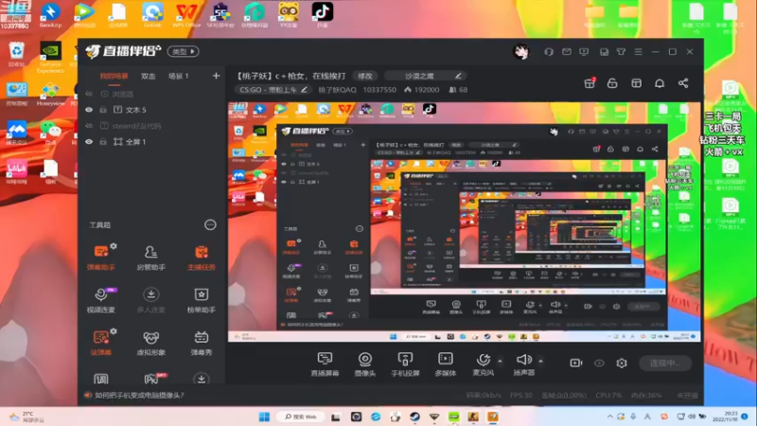Open the 抖音 desktop shortcut

click(x=322, y=14)
